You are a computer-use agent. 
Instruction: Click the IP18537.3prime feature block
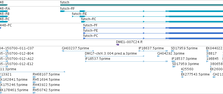point(173,61)
